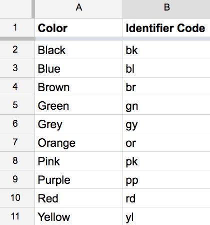Click the cell containing 'bk'
This screenshot has height=225, width=210.
tap(166, 50)
